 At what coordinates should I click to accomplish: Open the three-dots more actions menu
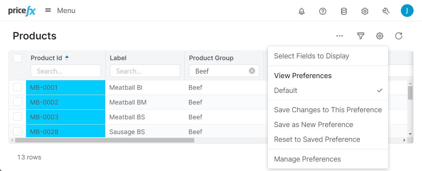(x=339, y=36)
